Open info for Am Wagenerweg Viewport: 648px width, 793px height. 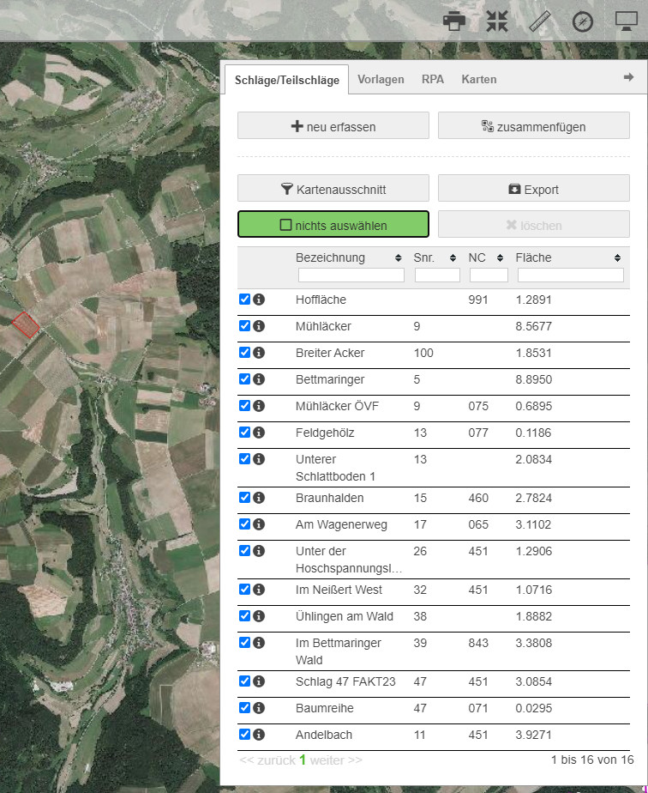click(x=259, y=524)
